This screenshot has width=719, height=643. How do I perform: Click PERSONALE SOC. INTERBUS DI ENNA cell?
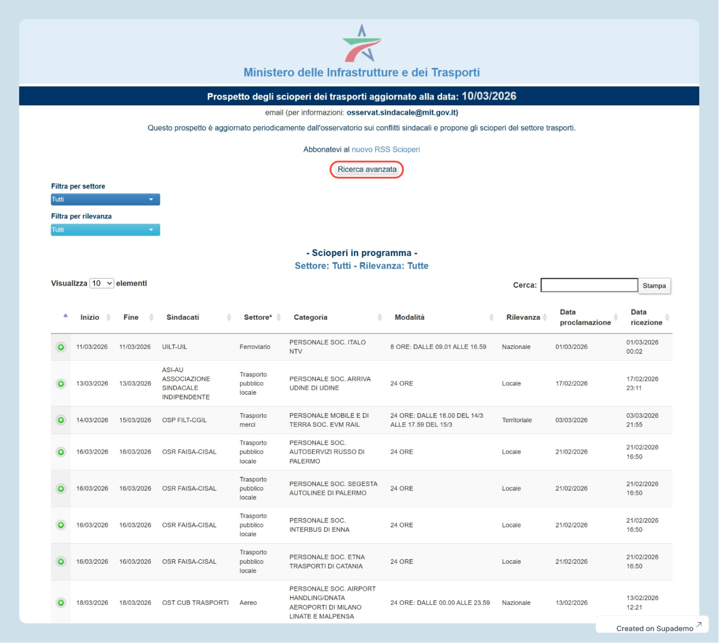point(319,525)
